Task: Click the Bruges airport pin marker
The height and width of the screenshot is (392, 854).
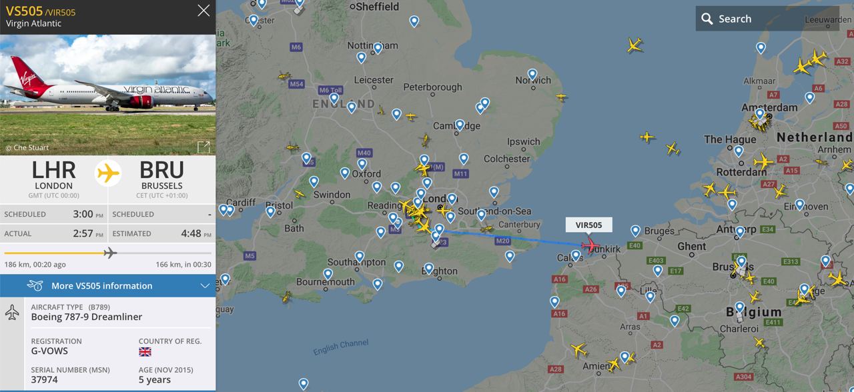Action: tap(635, 231)
